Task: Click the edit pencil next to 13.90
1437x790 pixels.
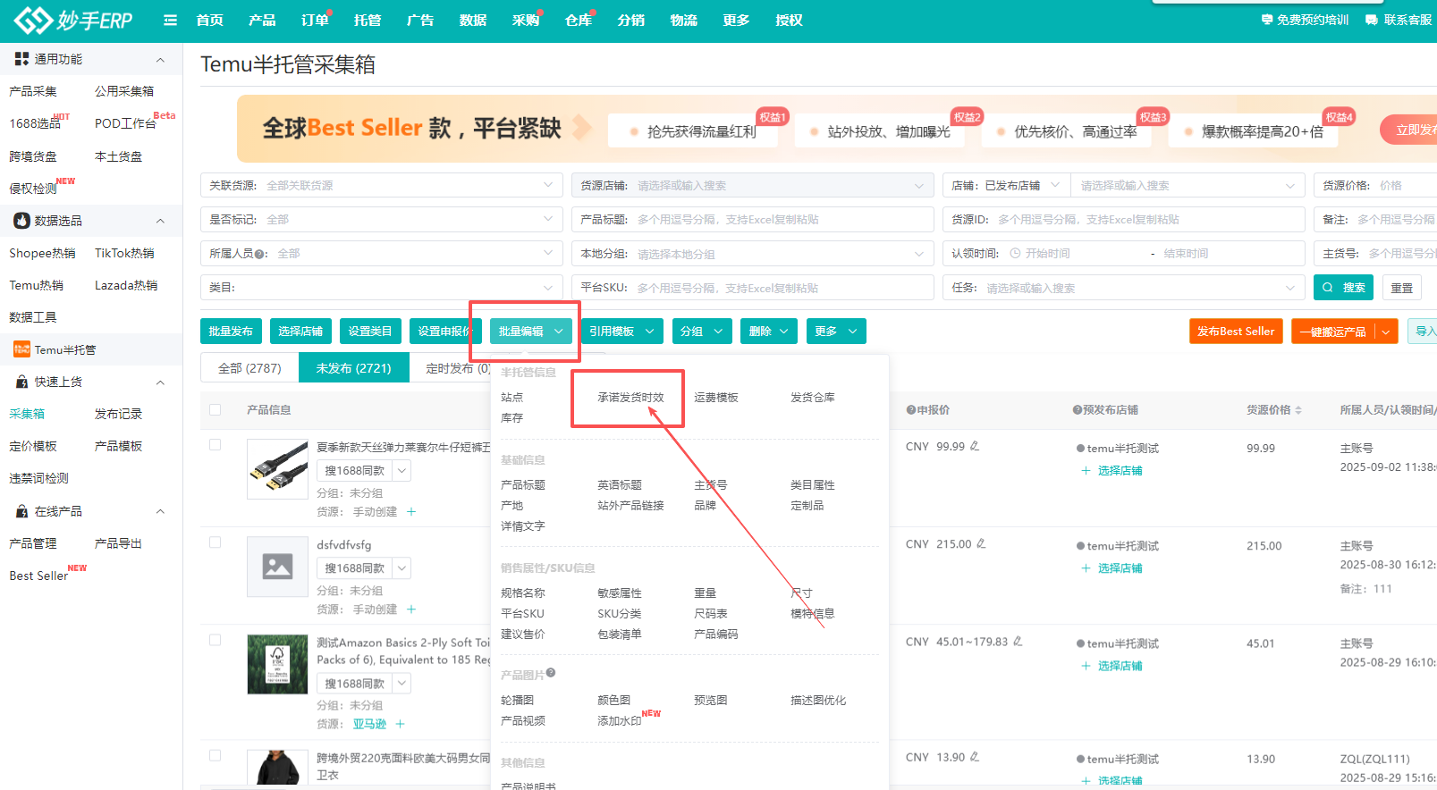Action: click(975, 757)
